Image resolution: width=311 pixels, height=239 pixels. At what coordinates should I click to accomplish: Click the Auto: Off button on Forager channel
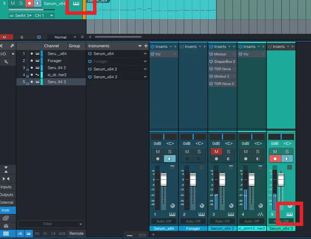point(193,221)
